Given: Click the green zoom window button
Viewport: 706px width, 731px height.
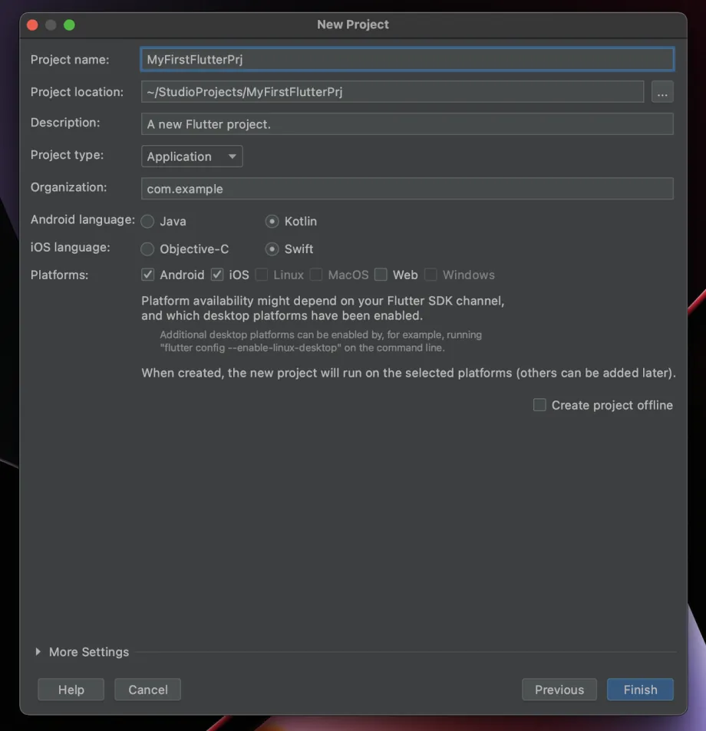Looking at the screenshot, I should point(70,25).
